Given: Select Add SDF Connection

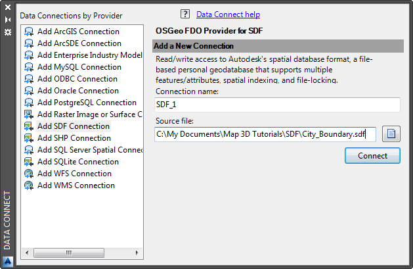Looking at the screenshot, I should click(74, 126).
